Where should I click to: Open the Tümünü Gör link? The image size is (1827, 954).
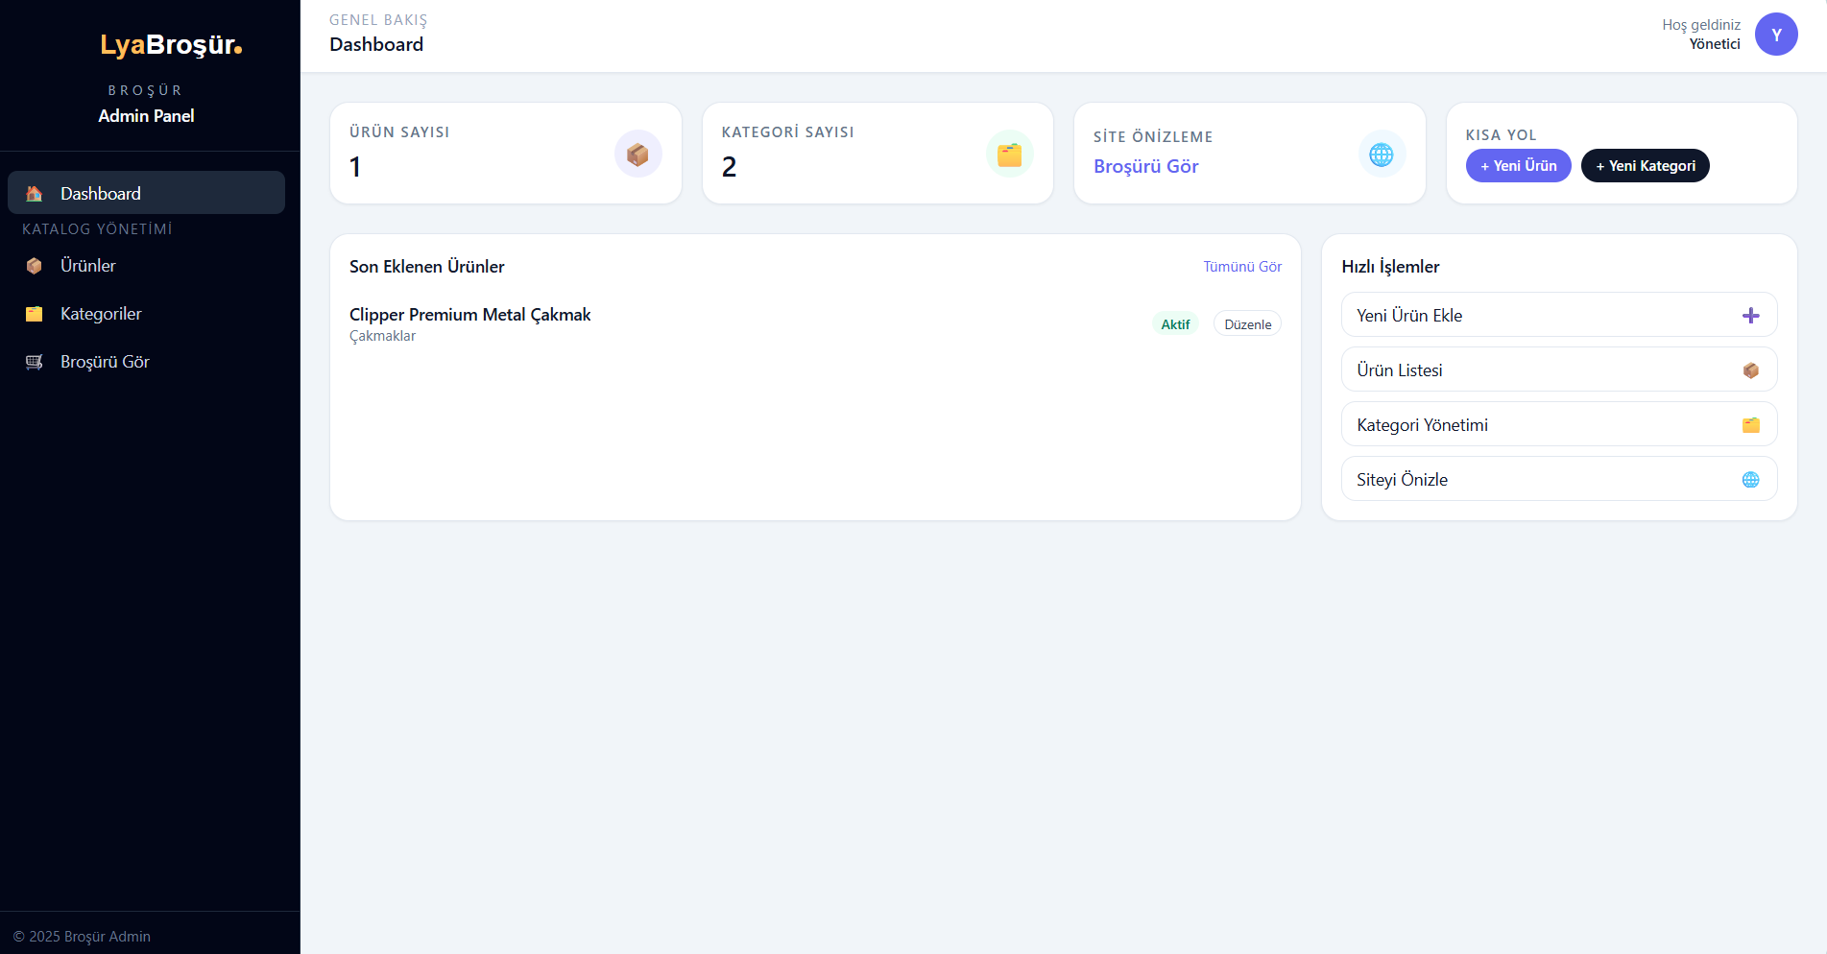coord(1242,267)
